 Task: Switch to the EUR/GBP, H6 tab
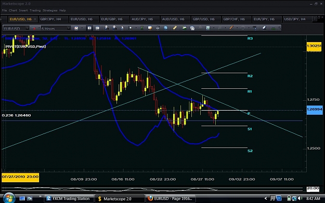(x=114, y=19)
